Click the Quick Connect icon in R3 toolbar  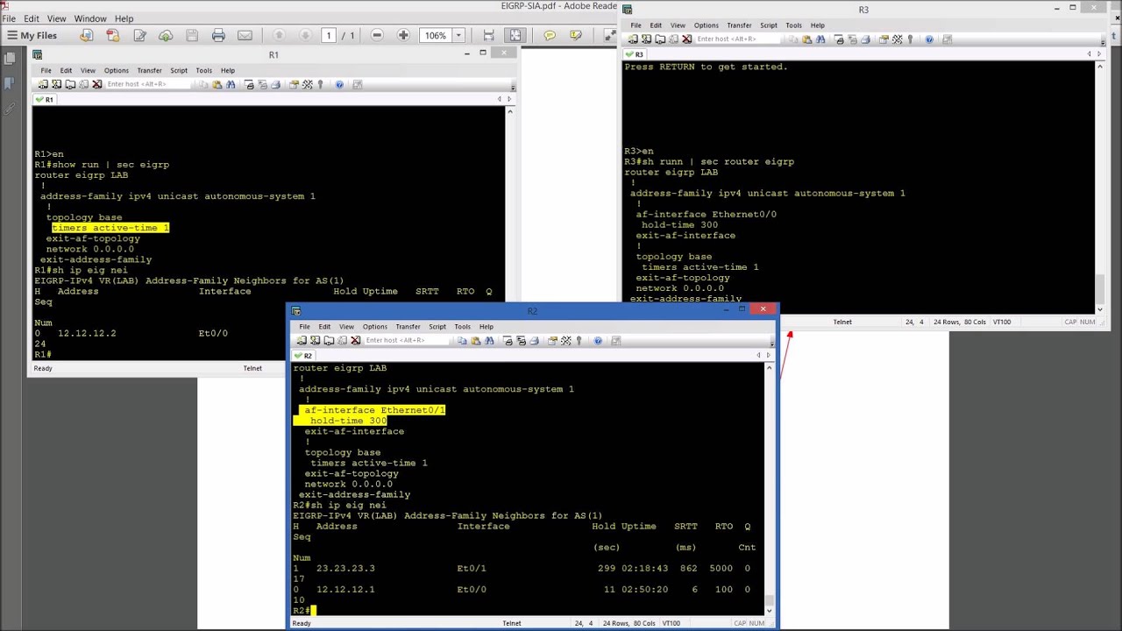(646, 39)
